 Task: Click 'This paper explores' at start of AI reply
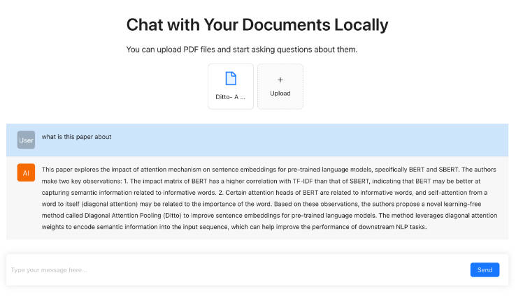71,170
